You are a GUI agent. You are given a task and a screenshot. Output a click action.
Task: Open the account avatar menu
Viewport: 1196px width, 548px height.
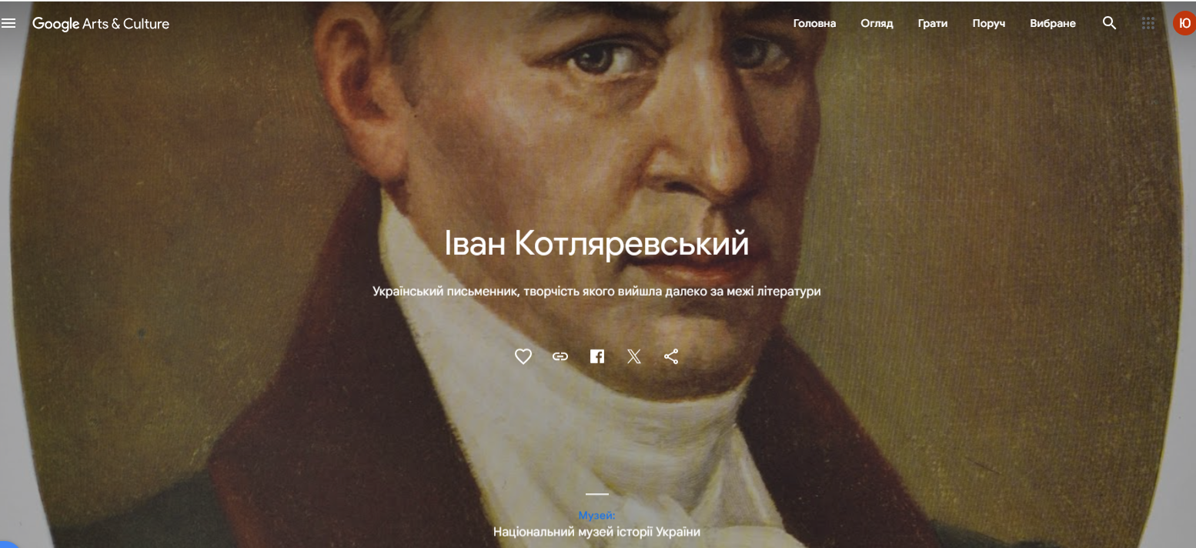pos(1184,23)
